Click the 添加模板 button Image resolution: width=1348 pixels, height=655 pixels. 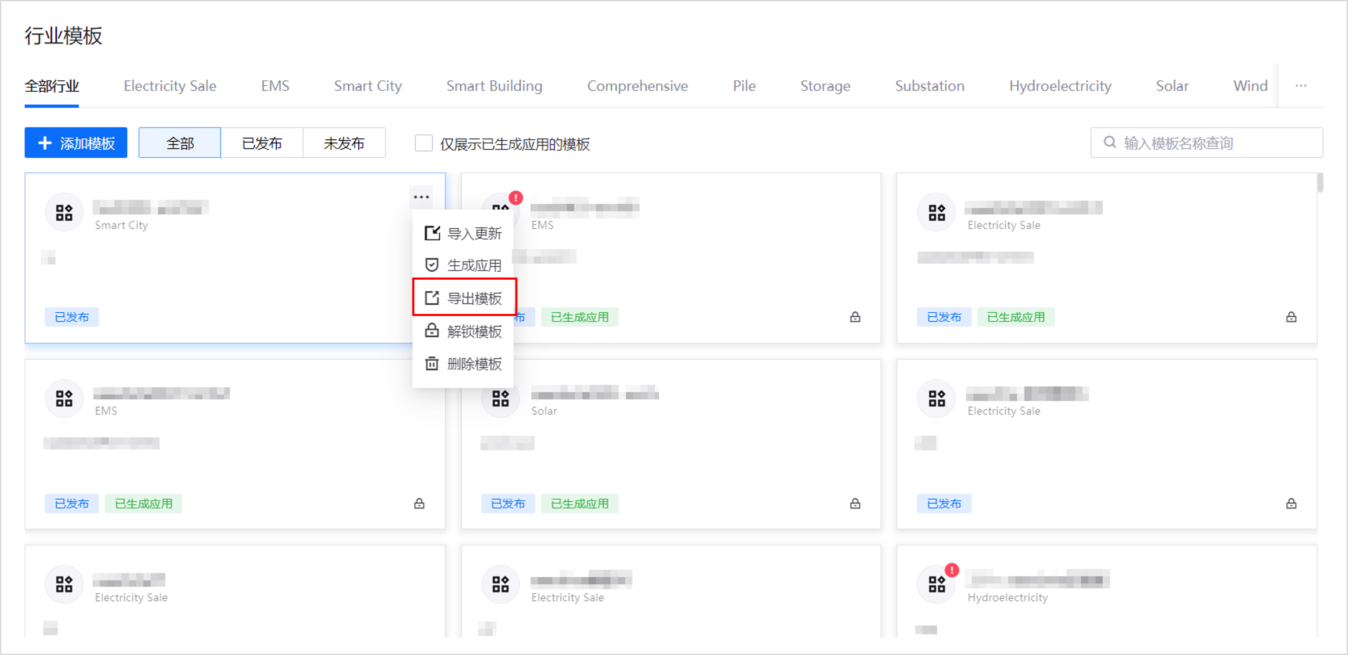[76, 143]
